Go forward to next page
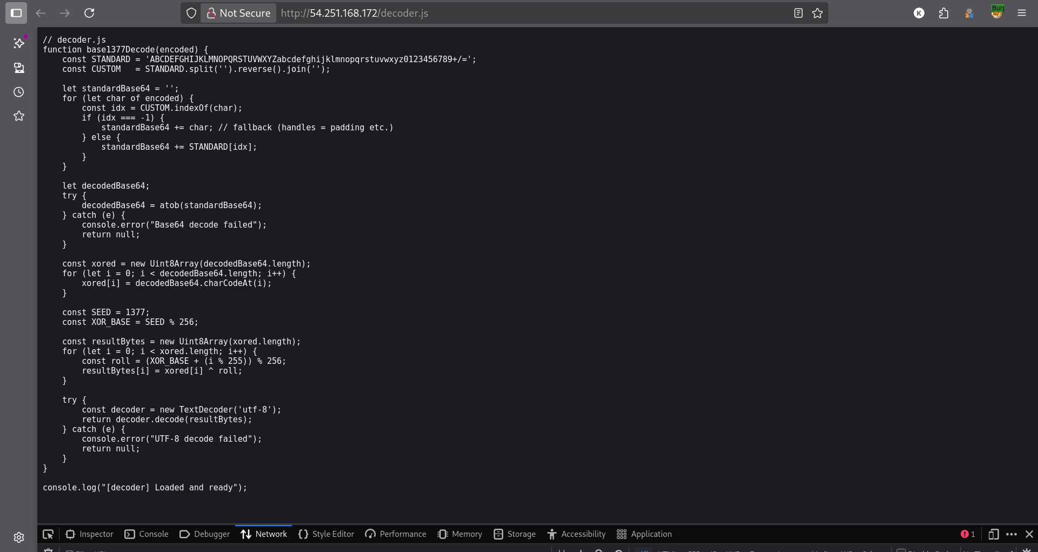This screenshot has width=1038, height=552. (x=65, y=13)
